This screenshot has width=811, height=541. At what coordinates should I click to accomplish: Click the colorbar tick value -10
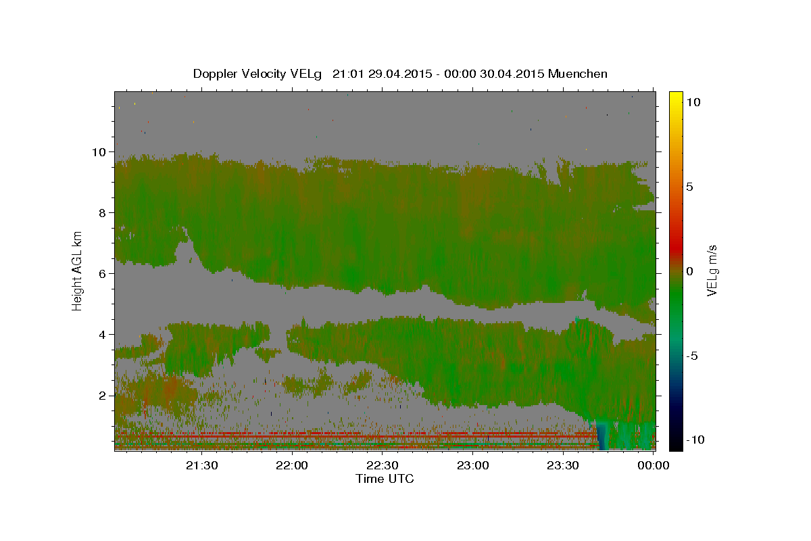[x=697, y=440]
